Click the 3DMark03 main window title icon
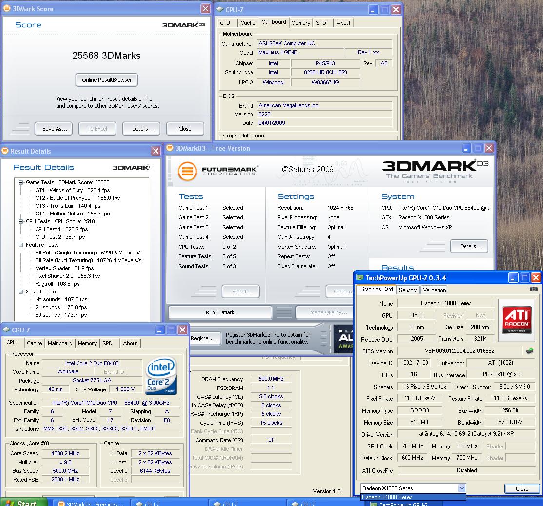543x506 pixels. click(170, 148)
